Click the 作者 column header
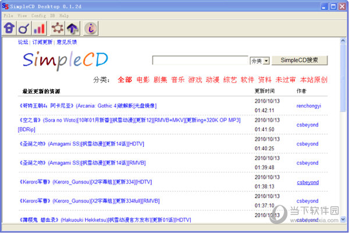 click(301, 91)
